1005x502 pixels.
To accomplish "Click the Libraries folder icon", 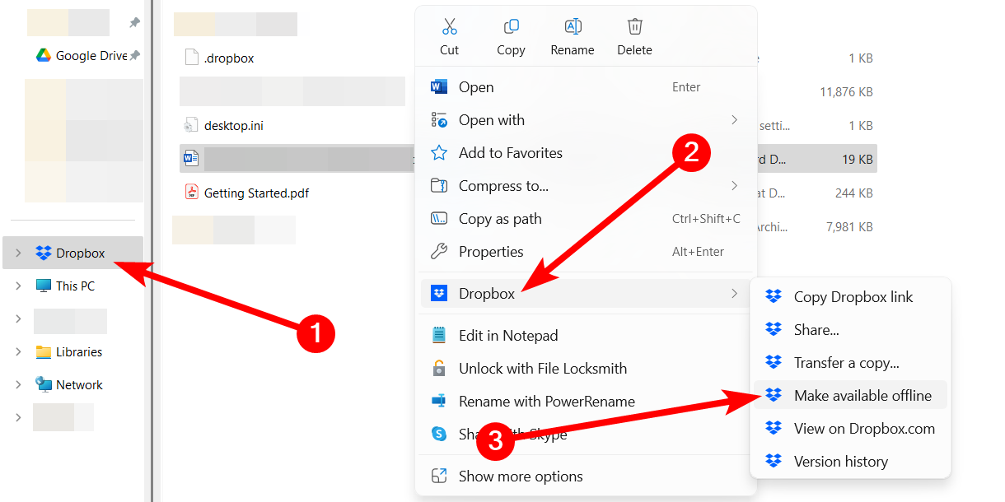I will tap(44, 352).
